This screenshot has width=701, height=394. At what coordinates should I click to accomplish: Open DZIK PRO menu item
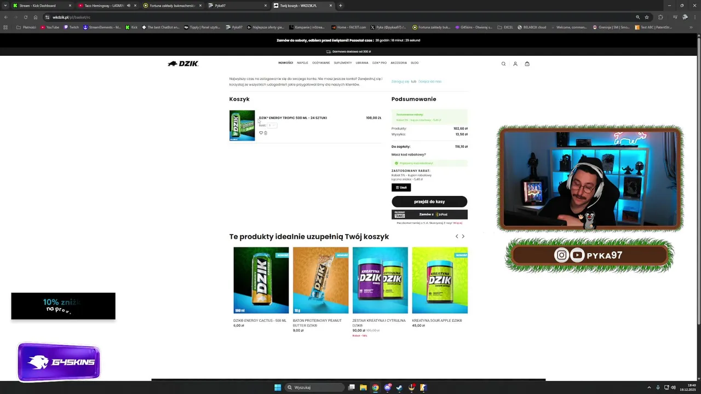pyautogui.click(x=380, y=63)
